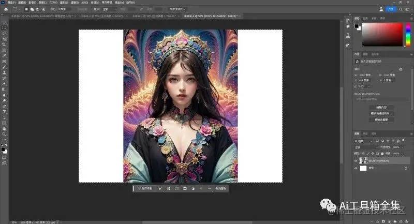
Task: Open the Layers panel flyout menu
Action: tap(411, 134)
